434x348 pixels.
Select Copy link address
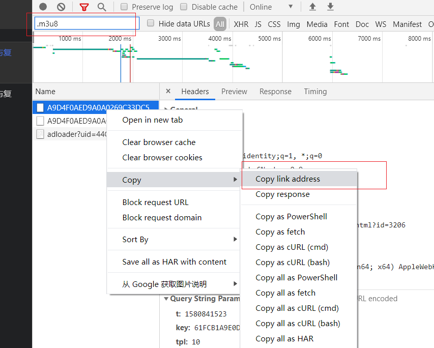point(299,179)
